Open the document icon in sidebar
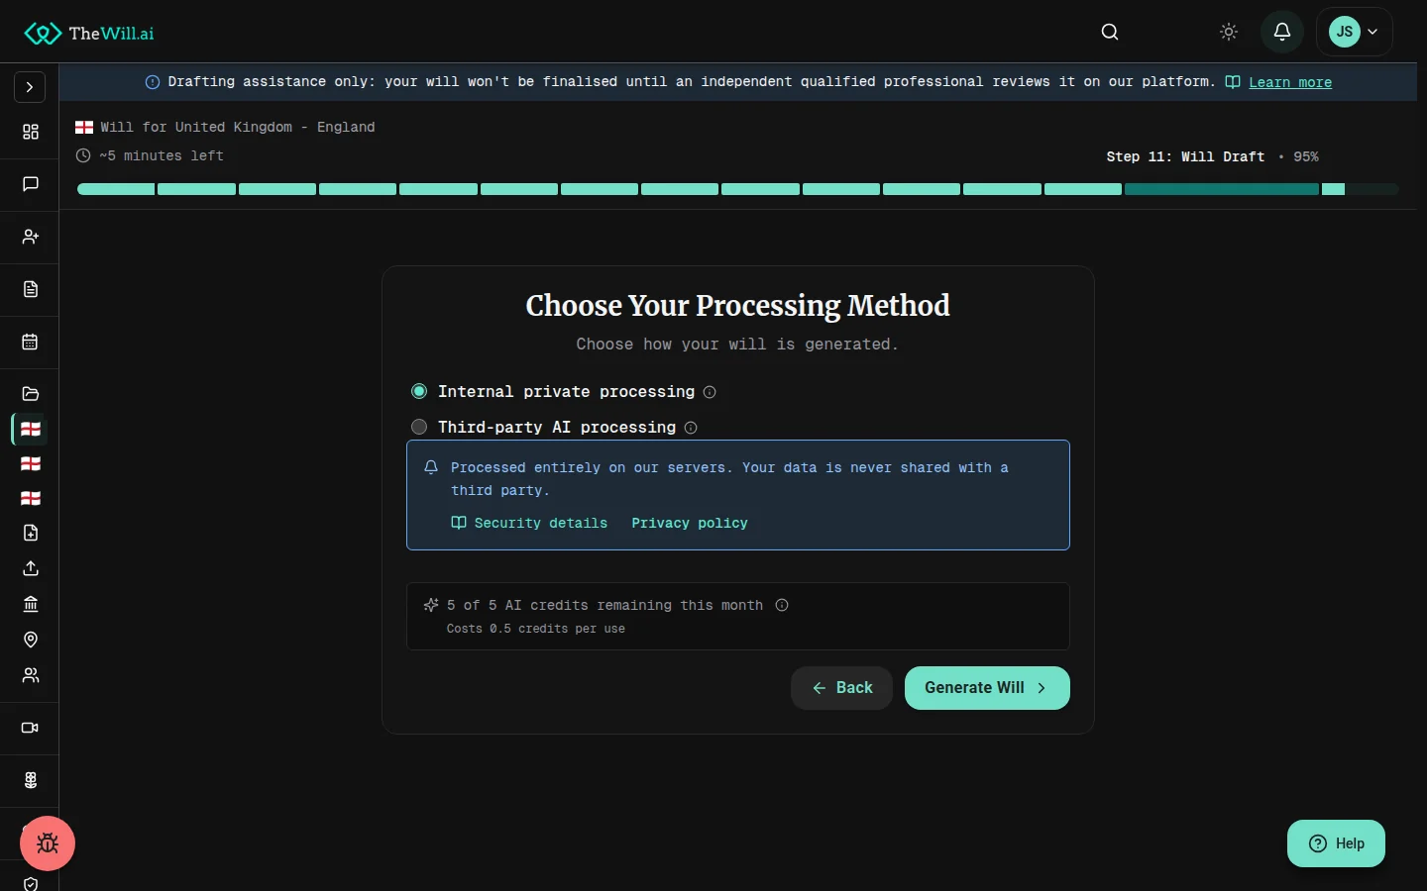The height and width of the screenshot is (891, 1427). 31,289
